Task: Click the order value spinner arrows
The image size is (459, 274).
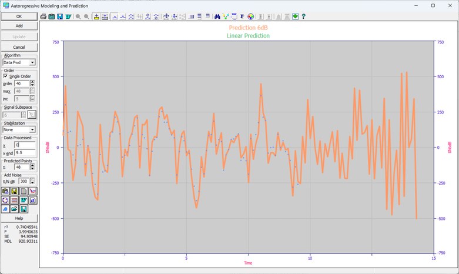Action: pyautogui.click(x=32, y=83)
